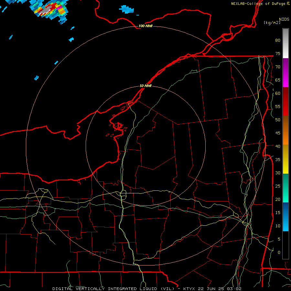Click the green segment of the color bar
Viewport: 291px width, 291px height.
point(286,188)
